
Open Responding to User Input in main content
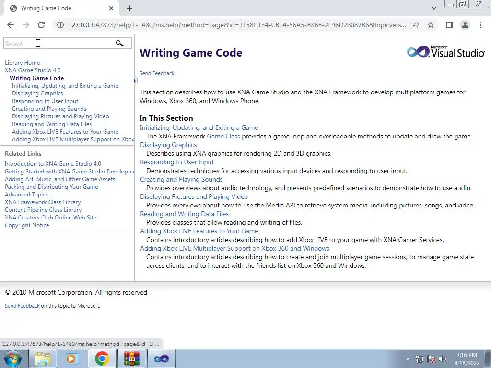click(177, 162)
